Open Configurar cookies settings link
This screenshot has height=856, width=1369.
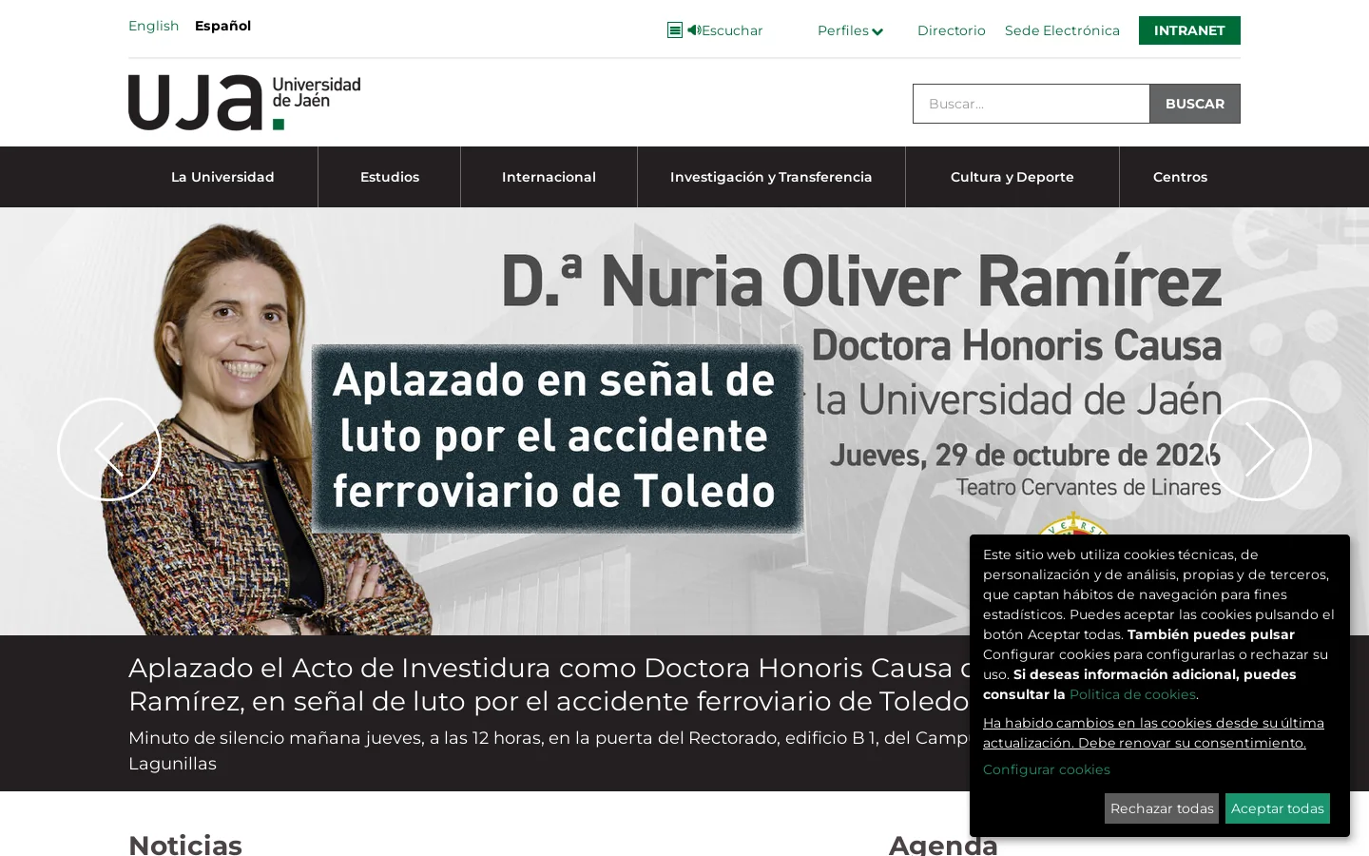(x=1047, y=769)
